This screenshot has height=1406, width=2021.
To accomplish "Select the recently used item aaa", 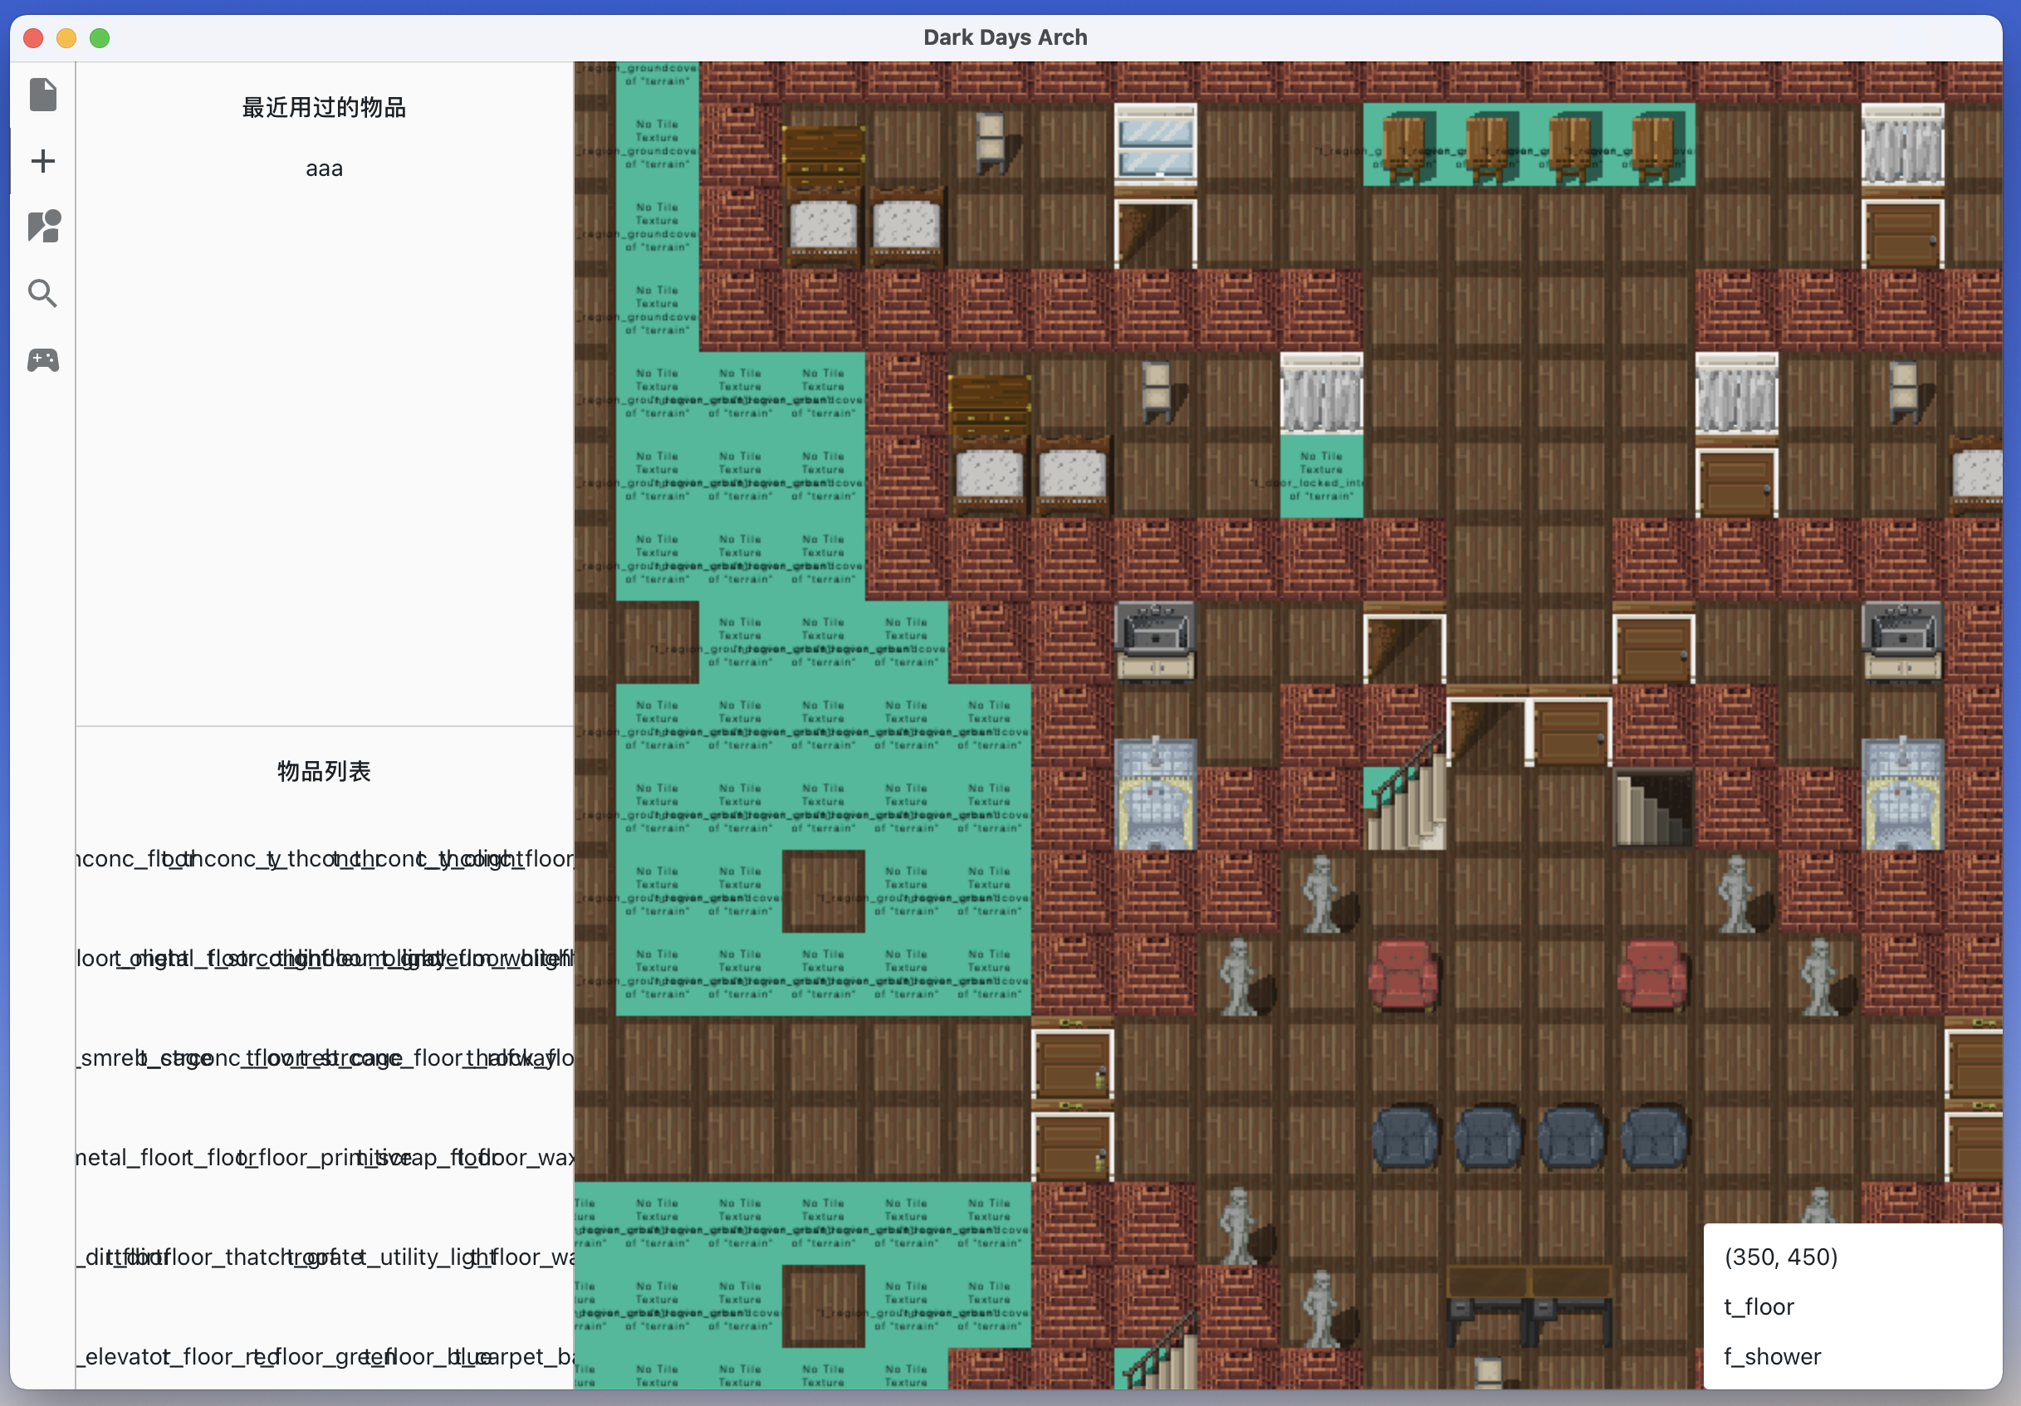I will tap(324, 169).
